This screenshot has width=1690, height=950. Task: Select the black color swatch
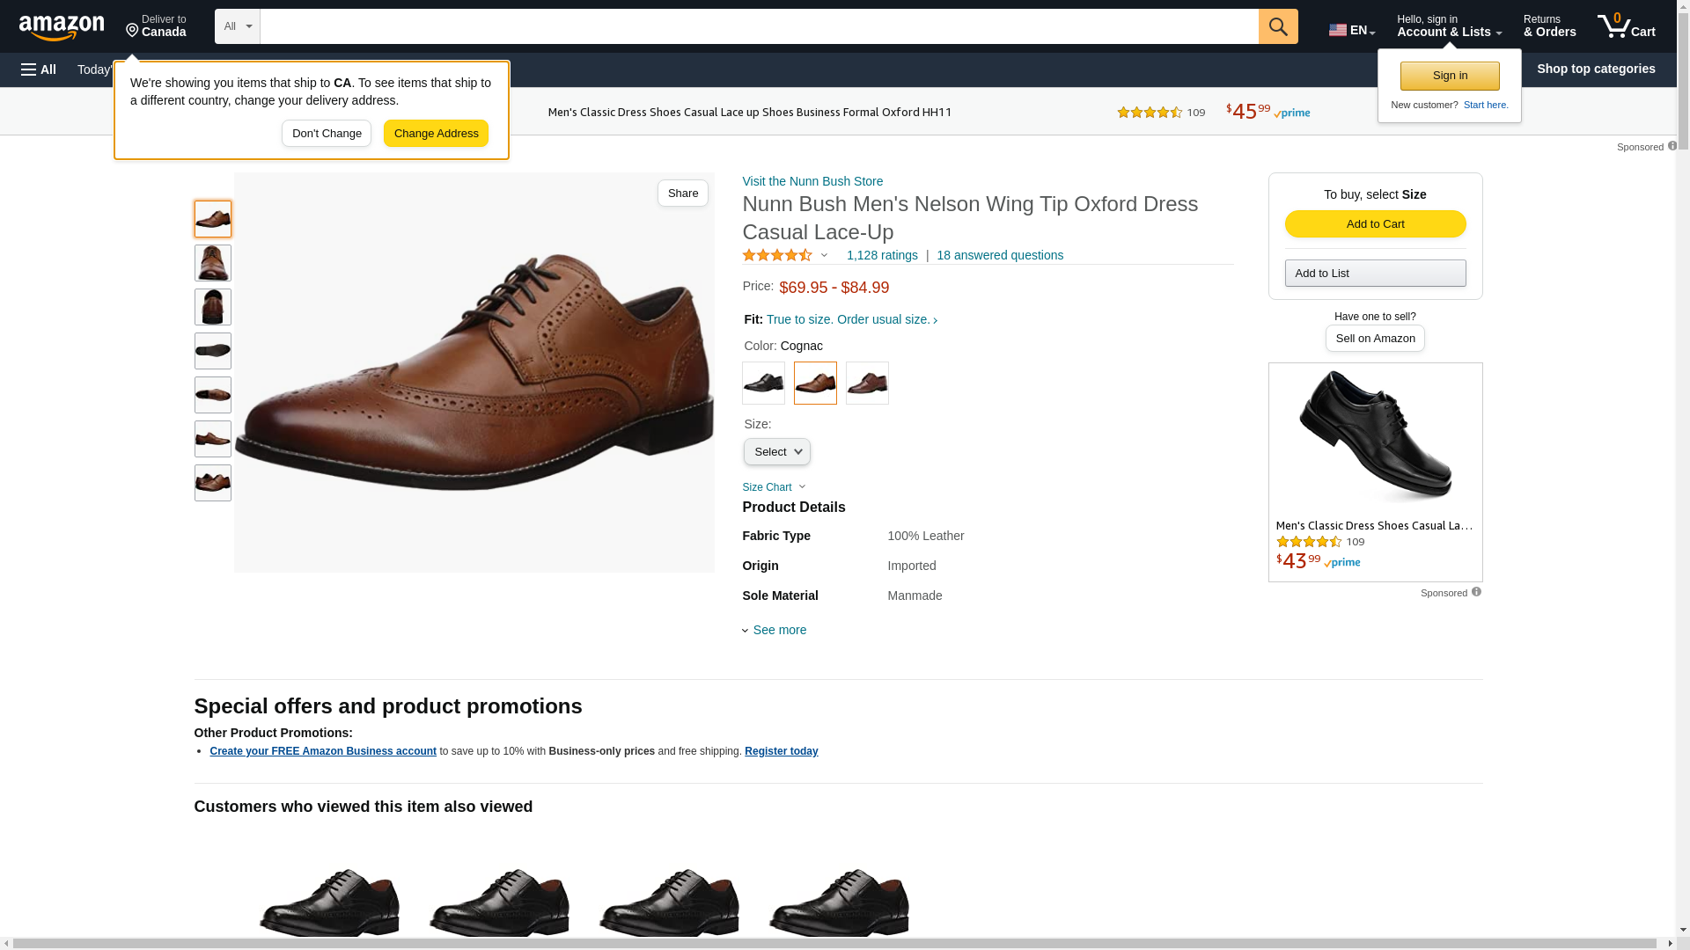tap(763, 384)
